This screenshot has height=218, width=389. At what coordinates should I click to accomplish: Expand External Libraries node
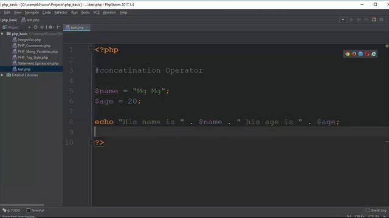pyautogui.click(x=2, y=75)
